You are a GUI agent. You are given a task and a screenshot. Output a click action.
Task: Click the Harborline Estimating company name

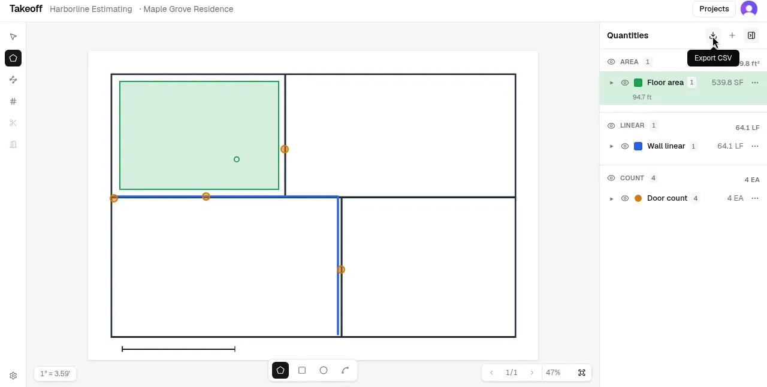91,9
